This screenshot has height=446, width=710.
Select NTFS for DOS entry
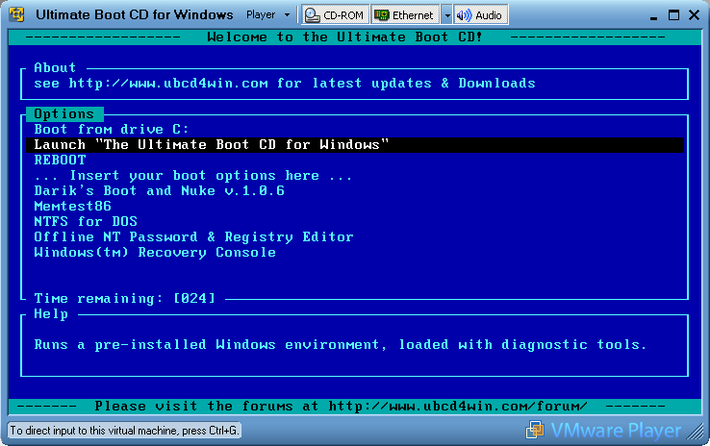click(86, 222)
